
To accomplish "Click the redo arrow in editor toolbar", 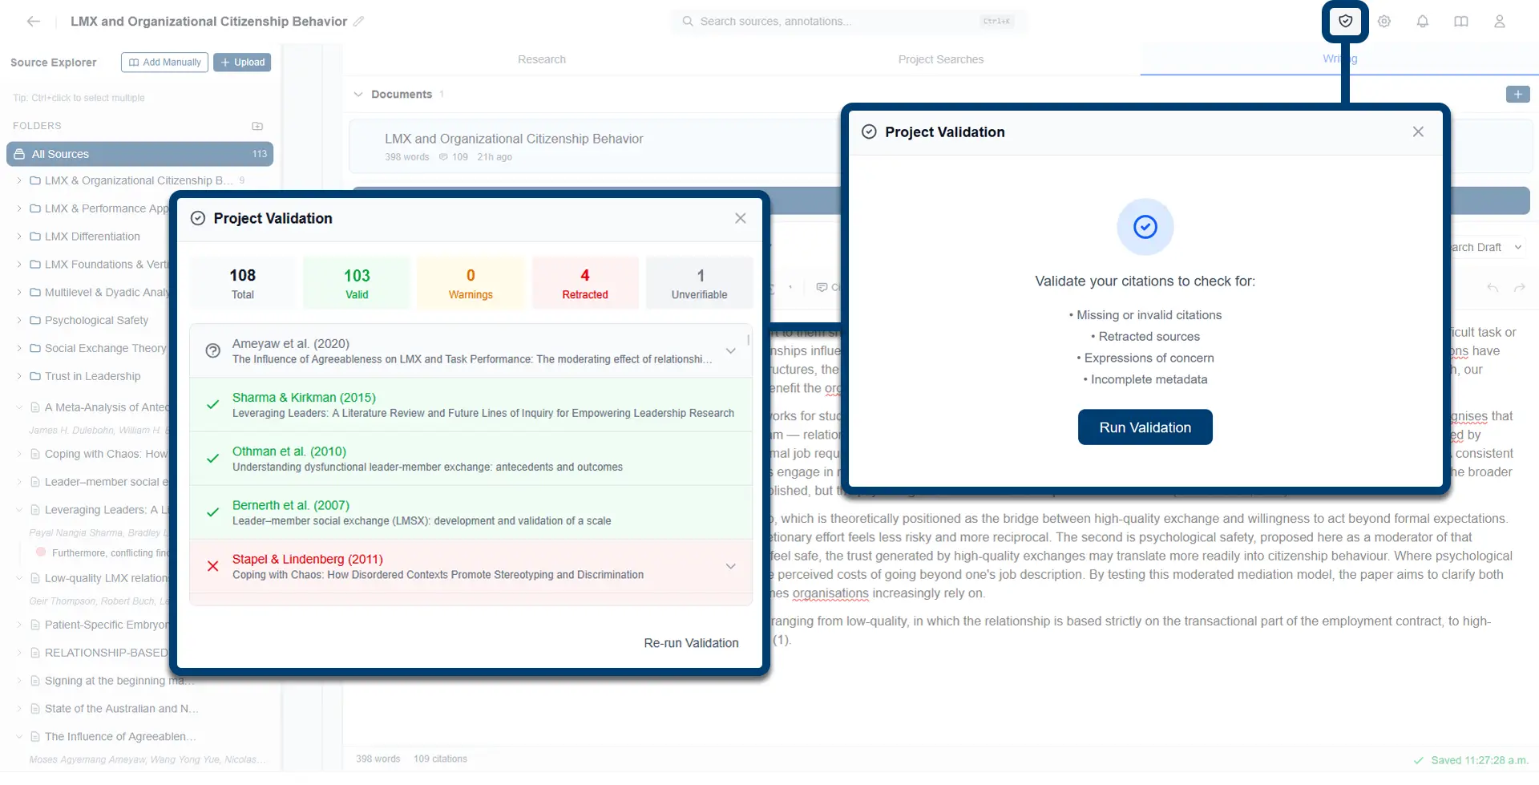I will (1519, 287).
